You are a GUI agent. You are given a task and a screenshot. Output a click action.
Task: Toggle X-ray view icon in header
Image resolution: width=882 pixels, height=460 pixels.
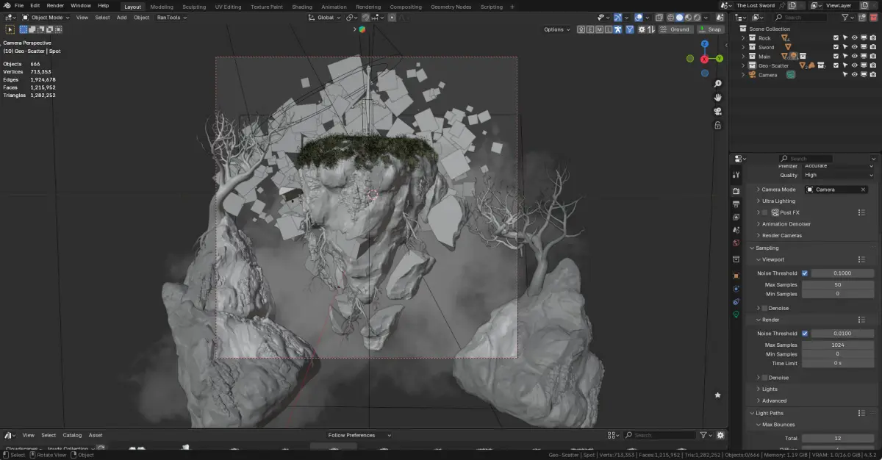point(659,17)
